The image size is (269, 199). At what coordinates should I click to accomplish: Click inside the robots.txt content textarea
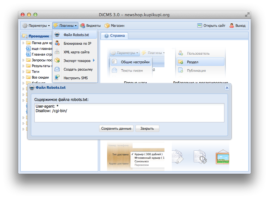(x=129, y=113)
